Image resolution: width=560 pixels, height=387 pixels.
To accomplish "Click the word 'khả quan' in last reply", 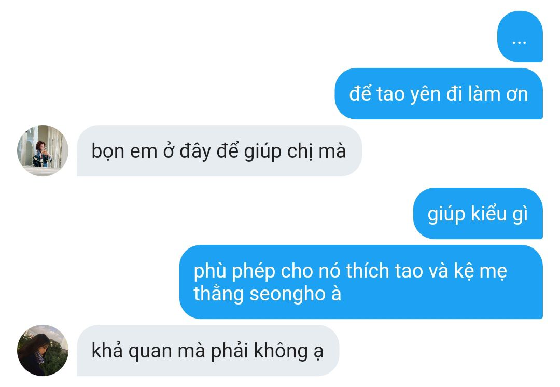I will 132,351.
